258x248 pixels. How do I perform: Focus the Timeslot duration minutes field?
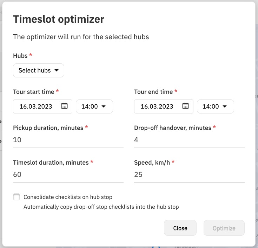coord(68,175)
